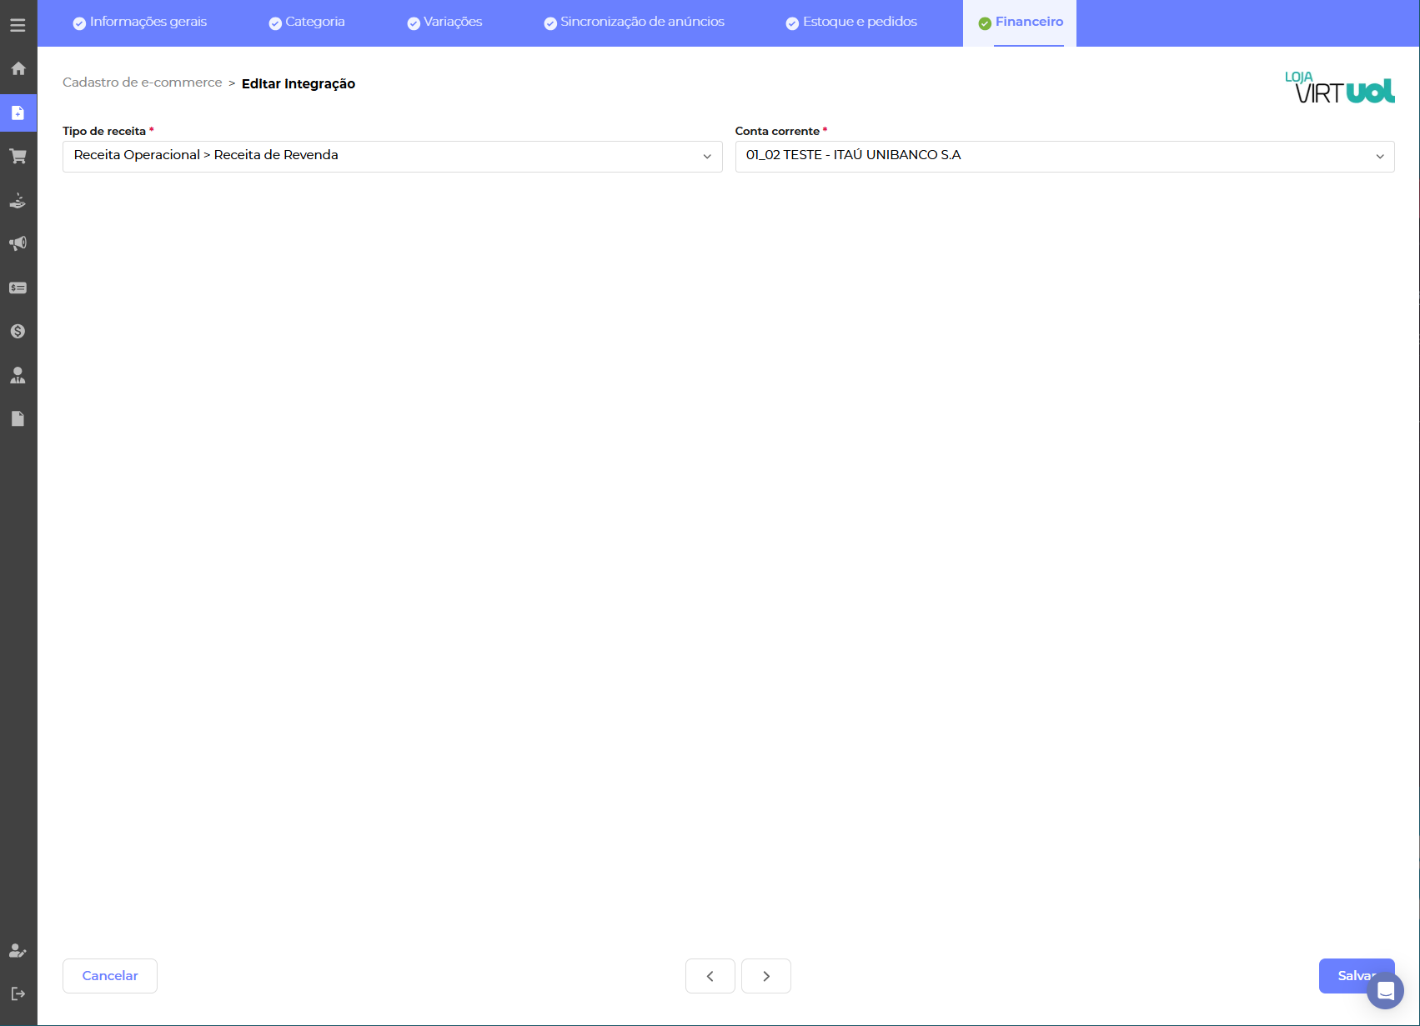This screenshot has height=1026, width=1420.
Task: Open the hamburger menu in sidebar
Action: 18,25
